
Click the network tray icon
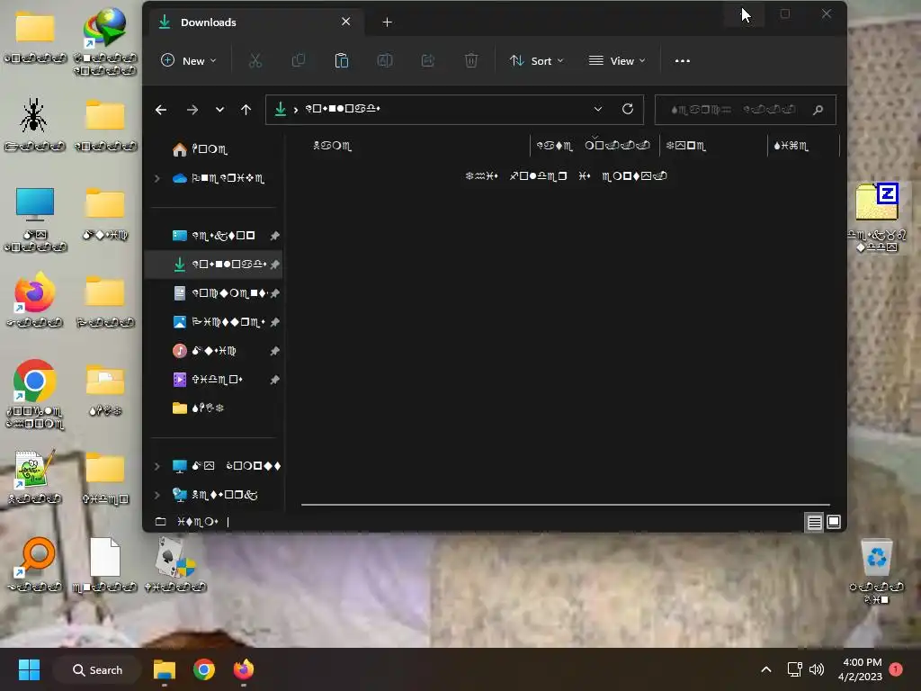(794, 669)
